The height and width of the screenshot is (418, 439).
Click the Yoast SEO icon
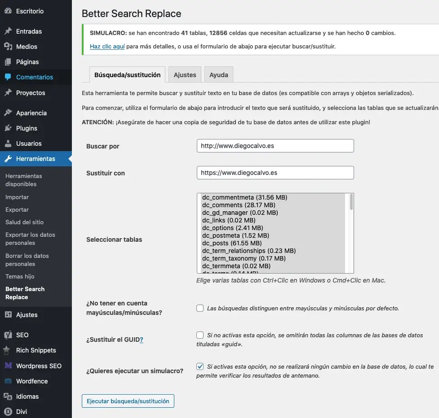click(8, 335)
